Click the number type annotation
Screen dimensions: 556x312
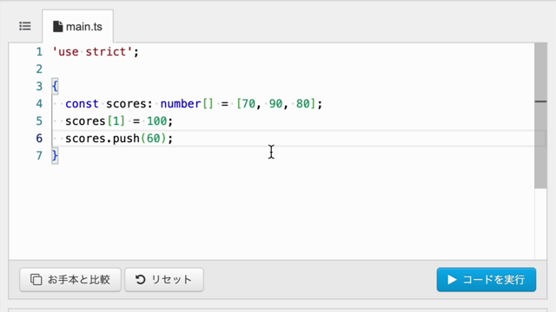pos(181,104)
